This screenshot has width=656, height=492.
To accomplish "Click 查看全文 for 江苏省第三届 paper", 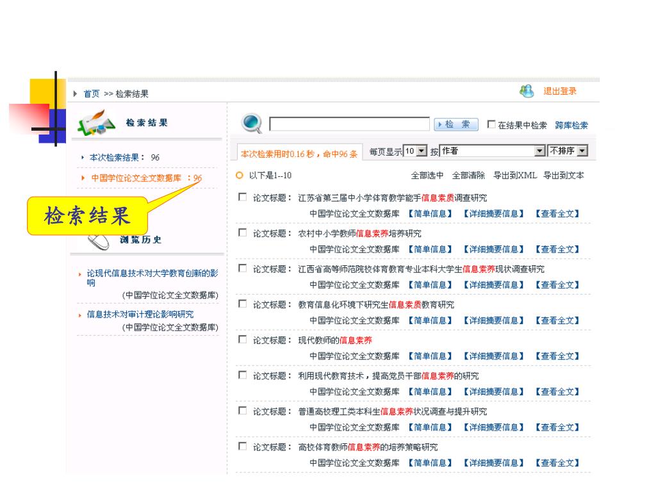I will coord(558,213).
